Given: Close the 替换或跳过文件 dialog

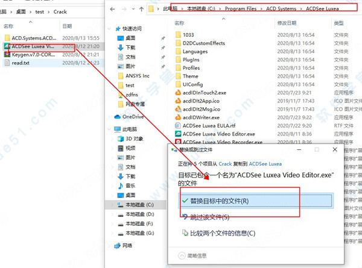Looking at the screenshot, I should [x=335, y=149].
